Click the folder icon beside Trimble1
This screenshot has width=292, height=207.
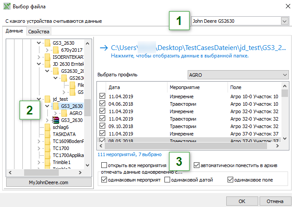[x=47, y=162]
